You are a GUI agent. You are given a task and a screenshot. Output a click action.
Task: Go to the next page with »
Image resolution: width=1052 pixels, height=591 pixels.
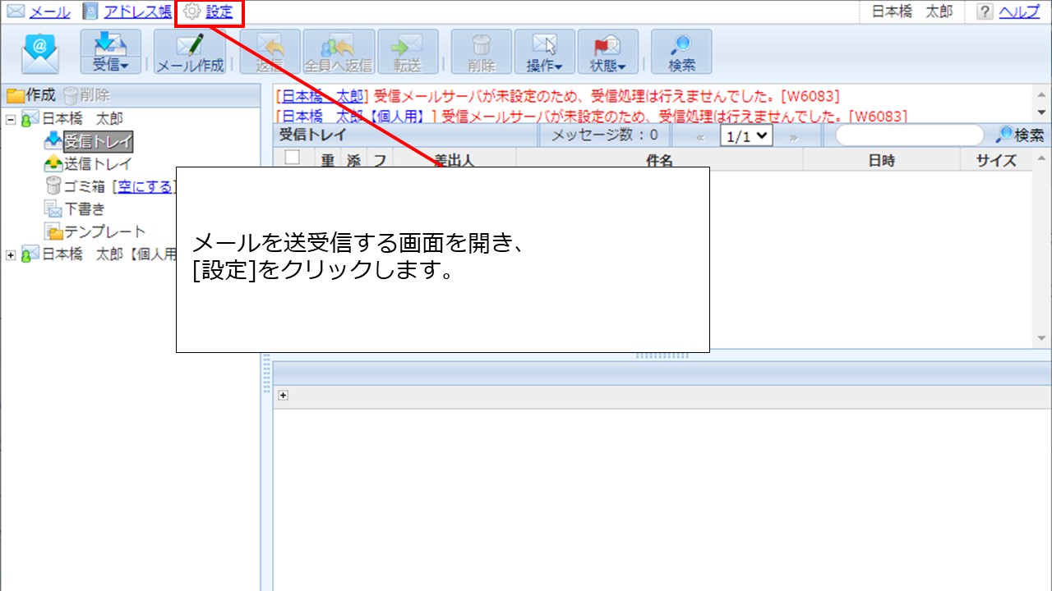tap(793, 137)
